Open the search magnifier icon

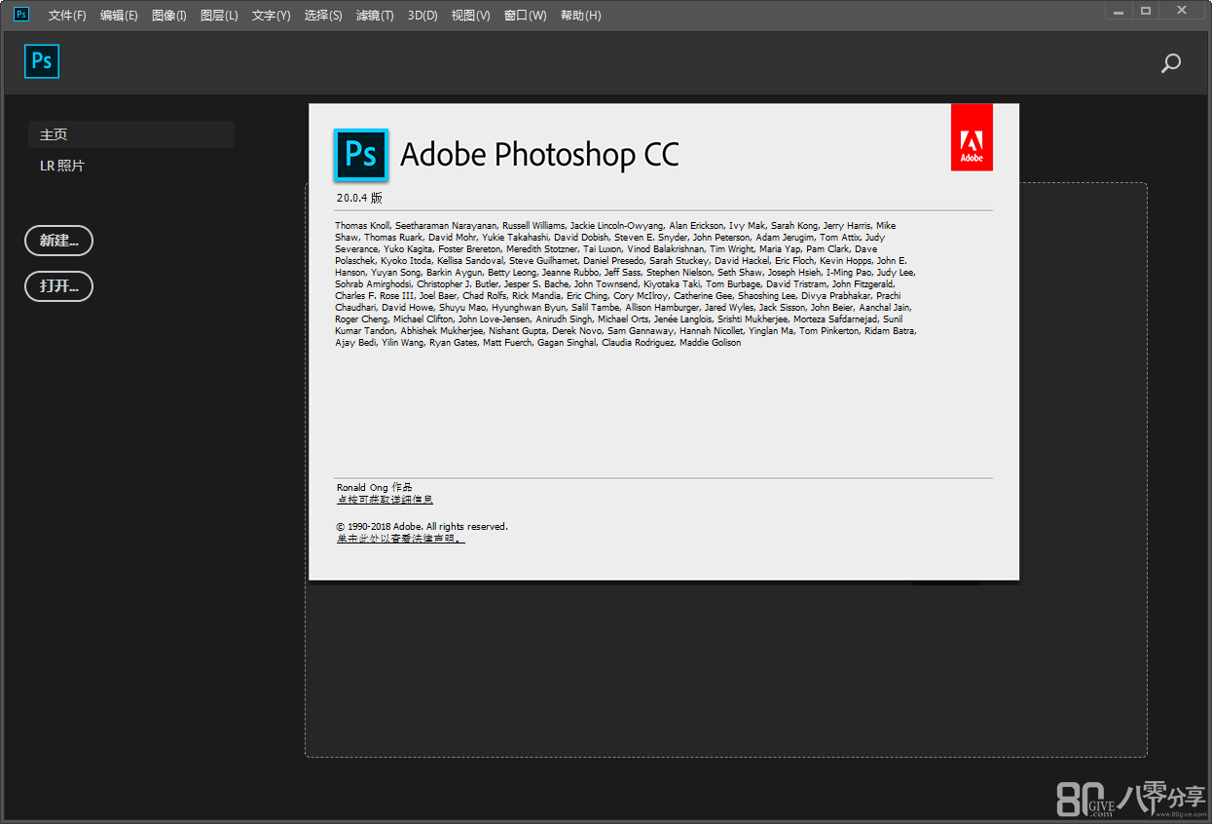1171,63
